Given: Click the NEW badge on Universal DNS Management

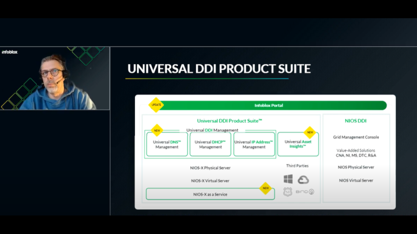Looking at the screenshot, I should tap(157, 130).
